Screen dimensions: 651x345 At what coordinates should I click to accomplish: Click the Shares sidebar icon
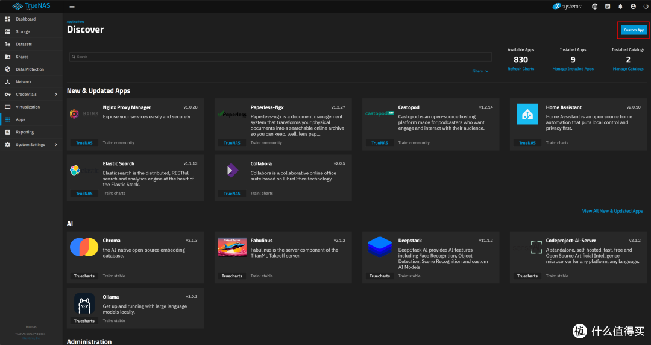click(x=7, y=57)
